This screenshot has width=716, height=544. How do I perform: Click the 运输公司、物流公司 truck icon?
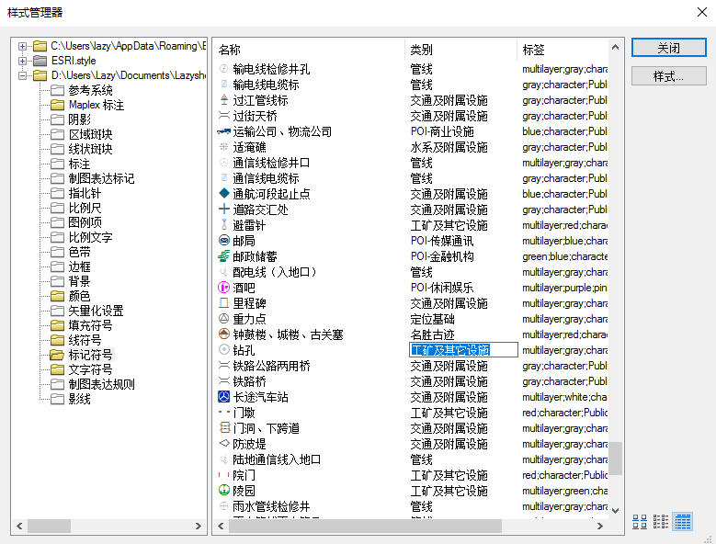(223, 131)
